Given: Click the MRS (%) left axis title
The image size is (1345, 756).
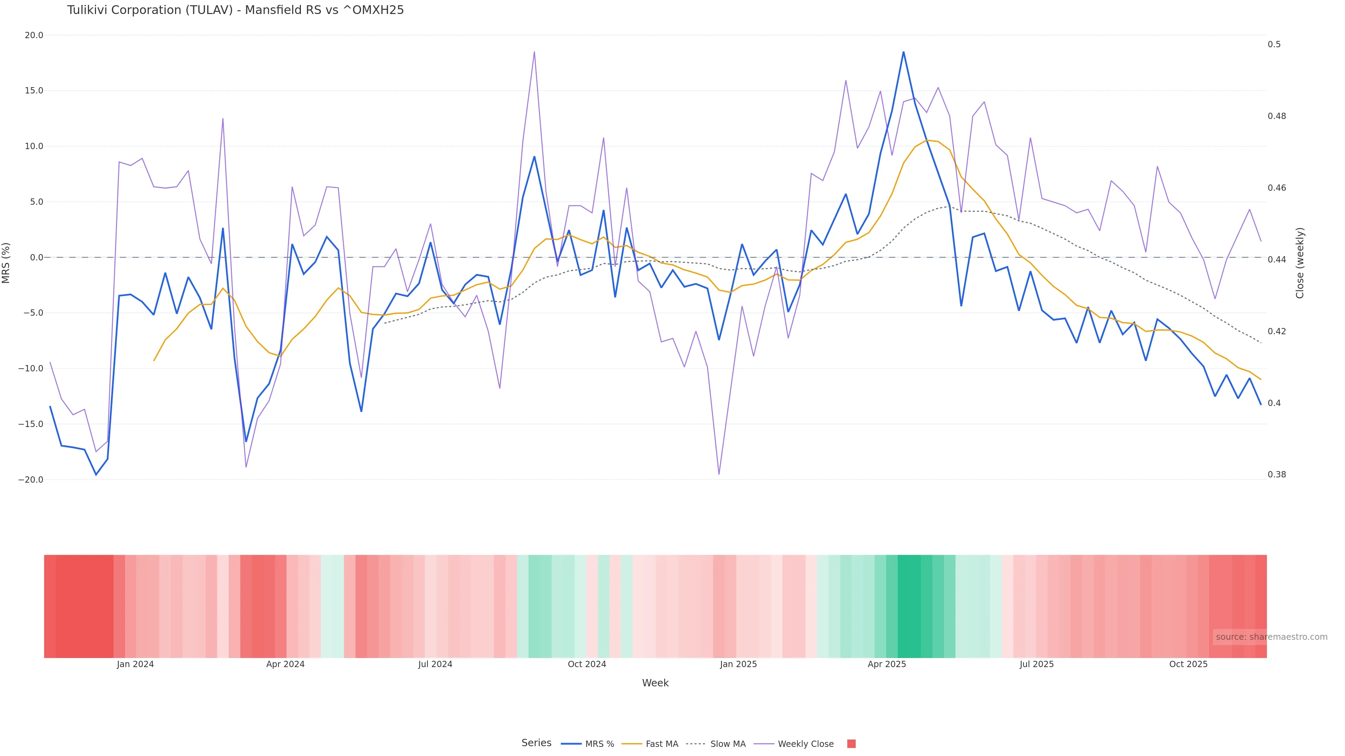Looking at the screenshot, I should pos(6,262).
